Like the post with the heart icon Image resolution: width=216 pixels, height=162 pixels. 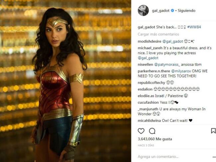point(141,131)
